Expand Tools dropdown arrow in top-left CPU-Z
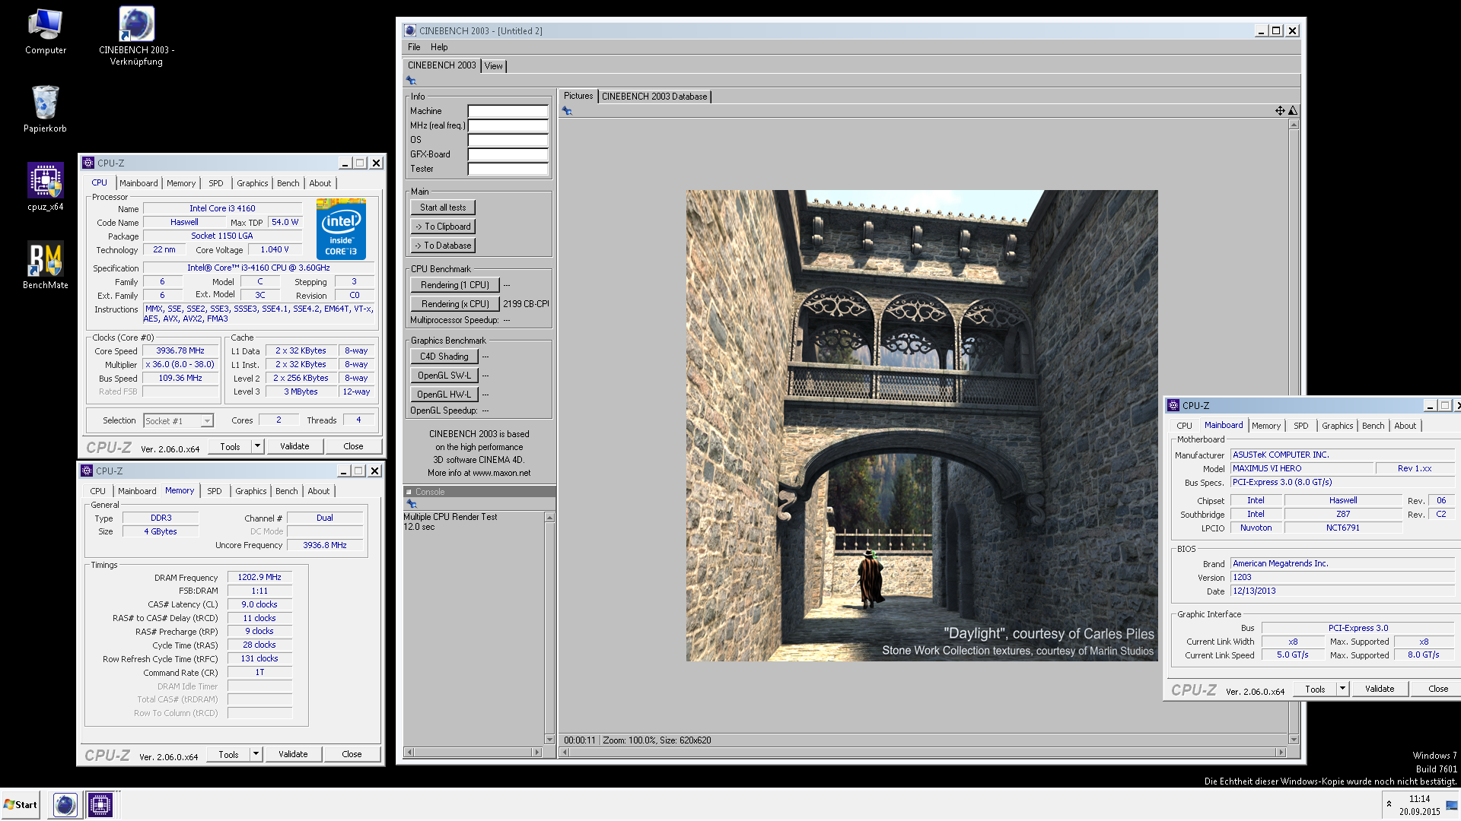This screenshot has width=1461, height=821. tap(257, 446)
